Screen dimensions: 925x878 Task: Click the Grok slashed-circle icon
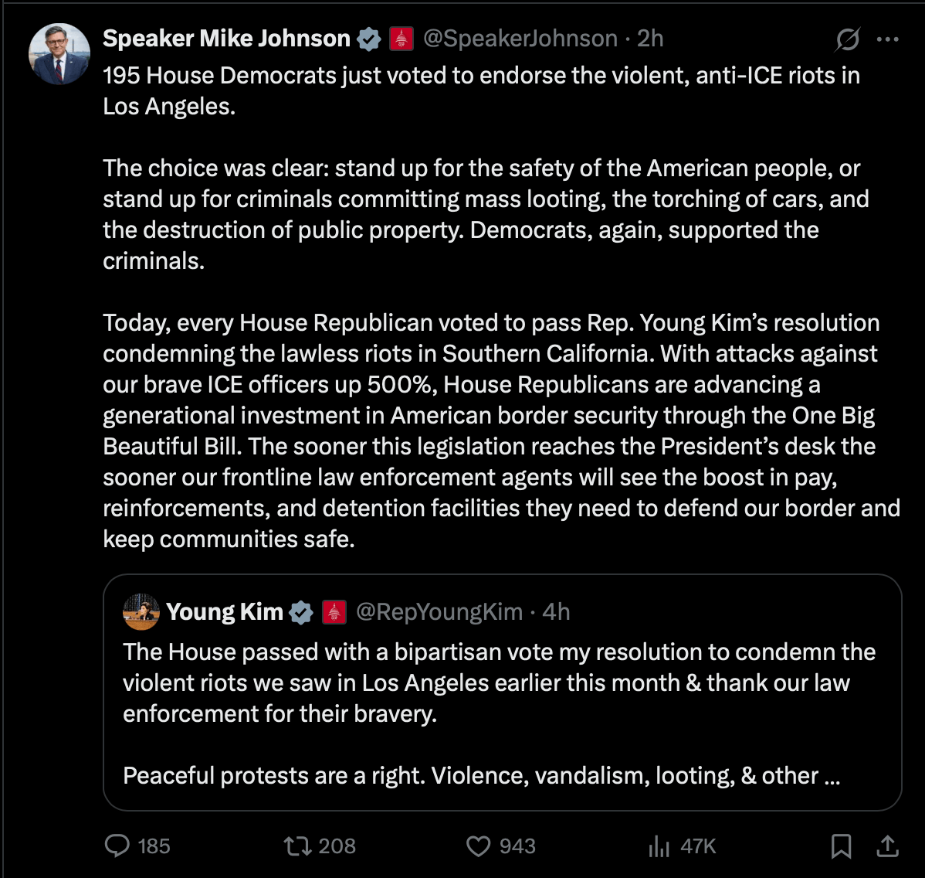[x=848, y=39]
